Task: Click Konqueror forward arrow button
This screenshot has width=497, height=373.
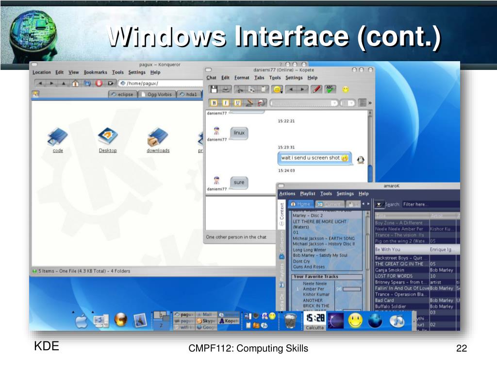Action: pyautogui.click(x=51, y=84)
